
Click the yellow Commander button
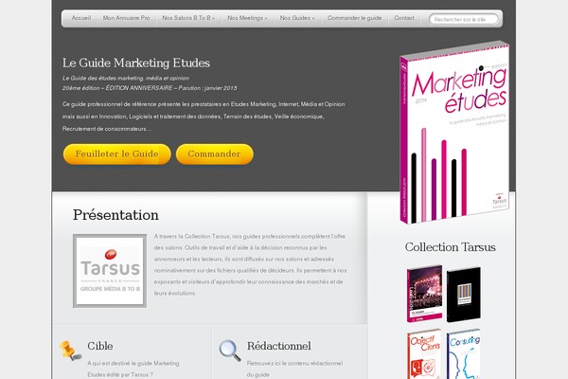pos(215,154)
